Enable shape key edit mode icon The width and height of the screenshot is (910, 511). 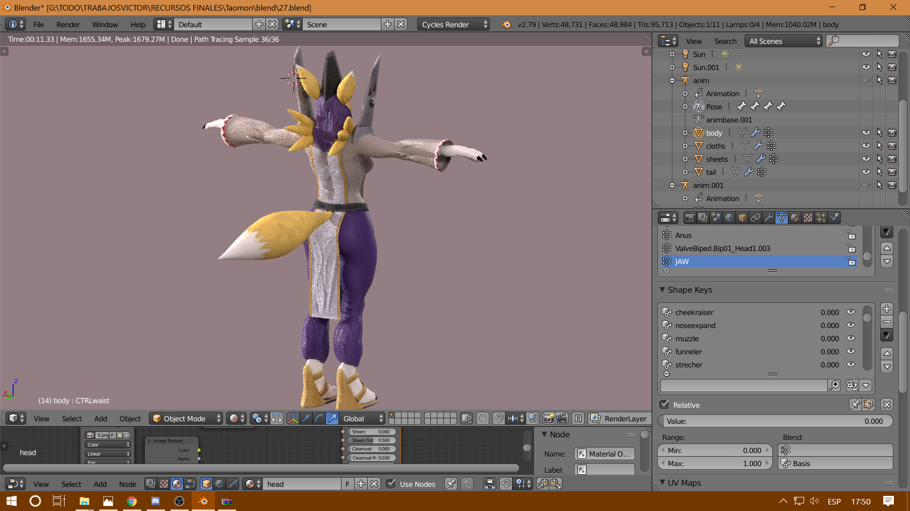868,405
